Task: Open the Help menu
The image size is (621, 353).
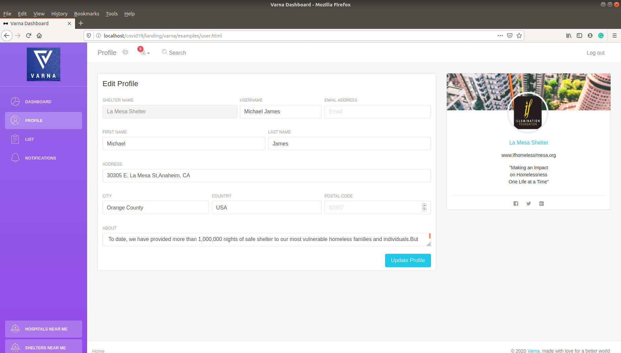Action: (129, 14)
